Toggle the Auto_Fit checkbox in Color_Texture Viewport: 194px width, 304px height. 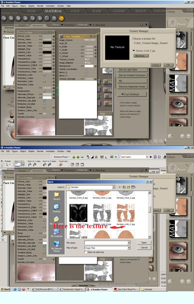pyautogui.click(x=86, y=43)
